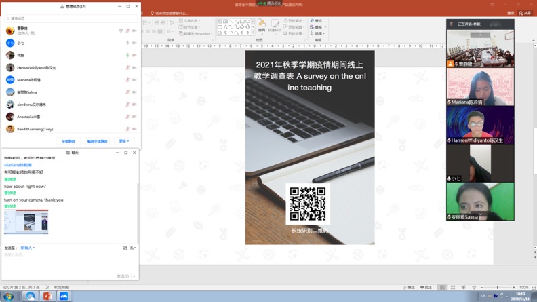Viewport: 537px width, 302px height.
Task: Unmute HansenWidiyanto's muted microphone icon
Action: pyautogui.click(x=127, y=68)
